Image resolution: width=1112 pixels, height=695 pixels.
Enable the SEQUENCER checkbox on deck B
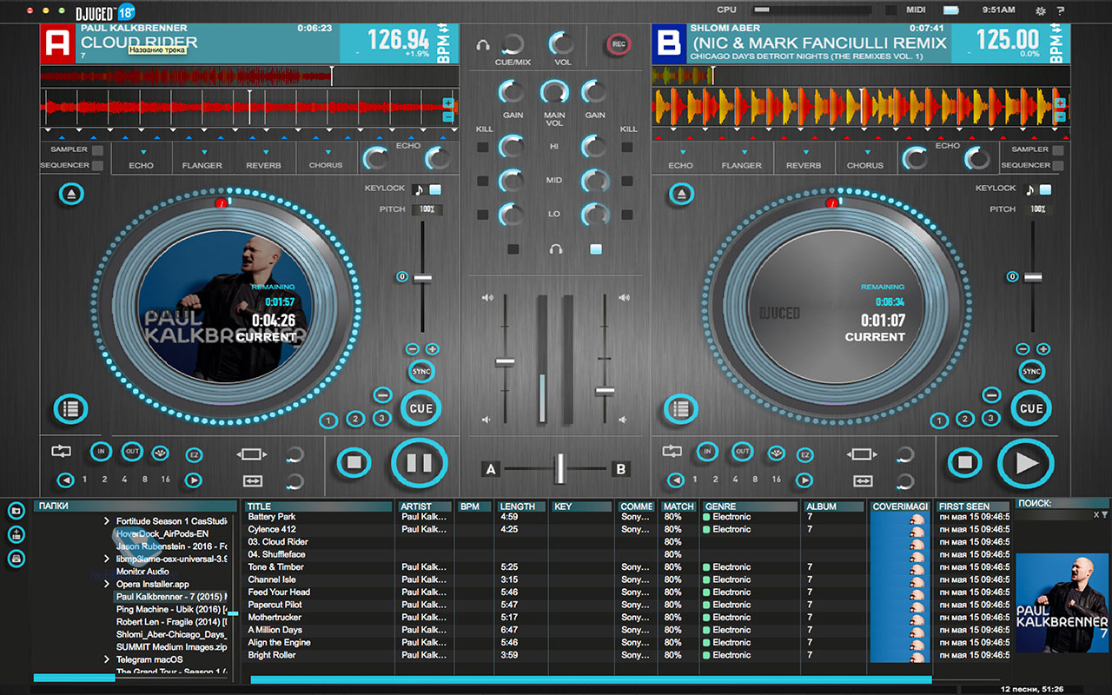tap(1057, 165)
